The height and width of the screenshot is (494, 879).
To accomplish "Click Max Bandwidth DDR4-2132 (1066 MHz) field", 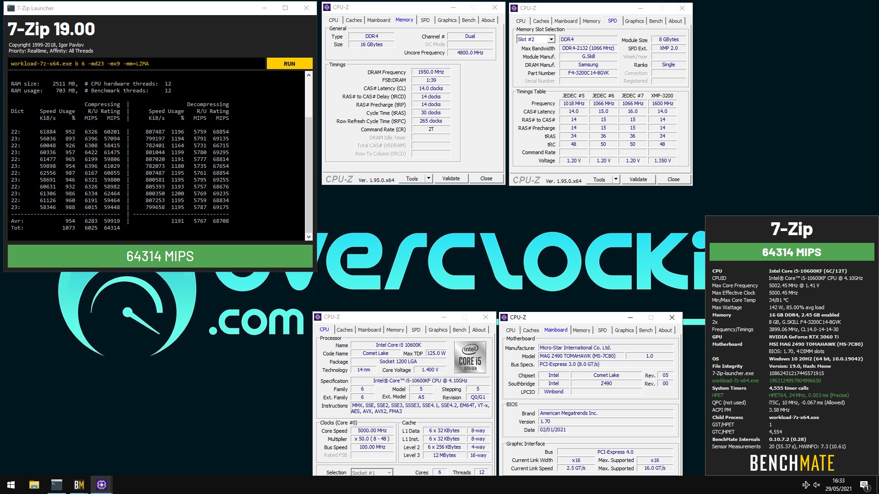I will 588,48.
